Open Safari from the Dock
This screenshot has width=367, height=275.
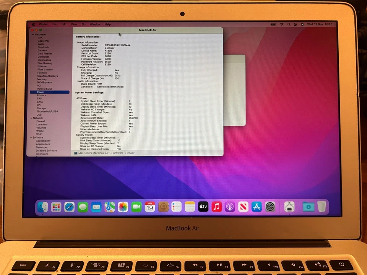click(69, 207)
